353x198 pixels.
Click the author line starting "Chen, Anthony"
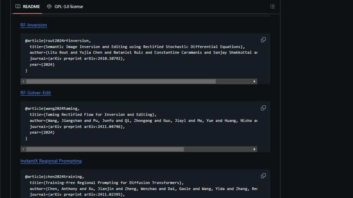click(x=143, y=189)
